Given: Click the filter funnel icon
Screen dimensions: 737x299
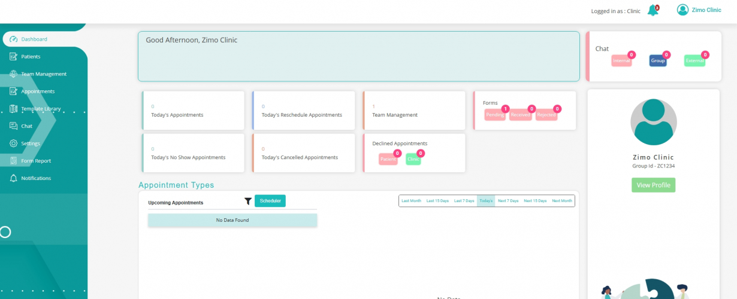Looking at the screenshot, I should tap(248, 202).
